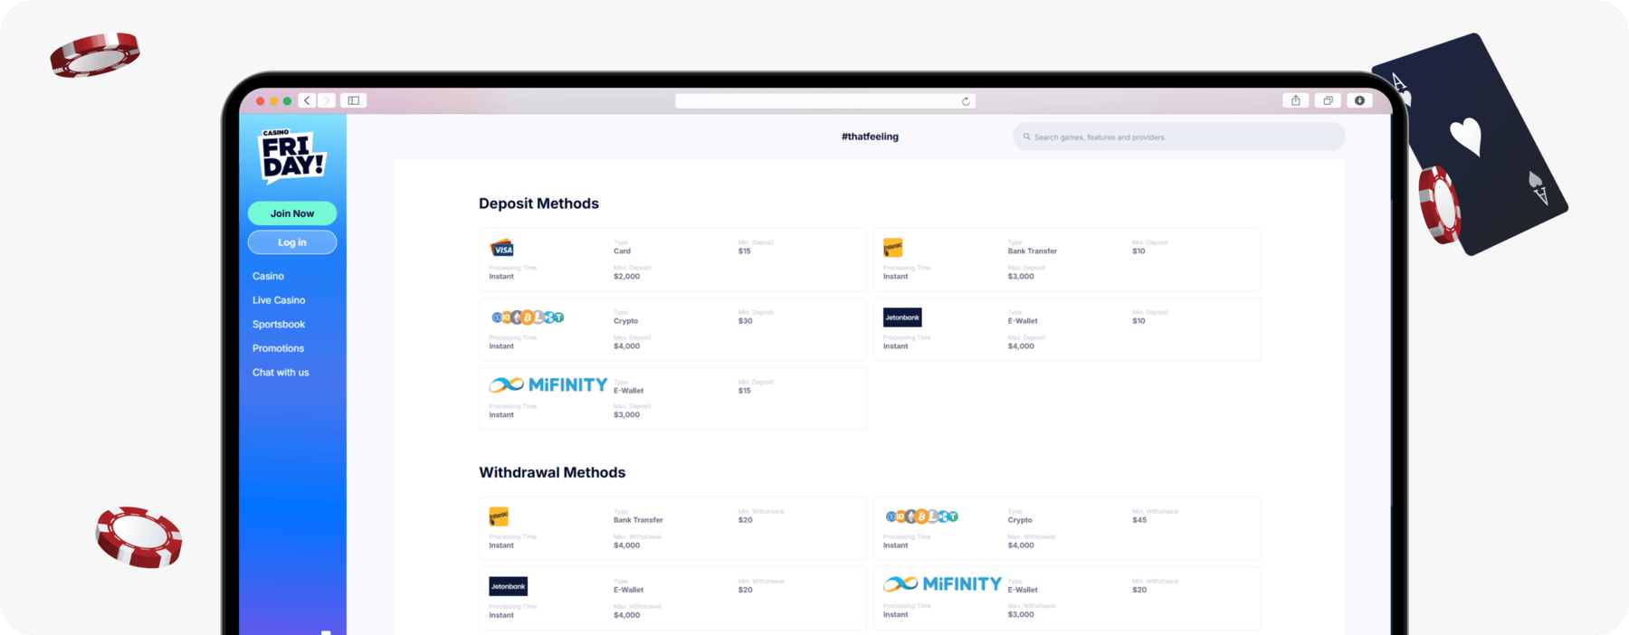Image resolution: width=1629 pixels, height=635 pixels.
Task: Open the Promotions sidebar menu item
Action: coord(278,348)
